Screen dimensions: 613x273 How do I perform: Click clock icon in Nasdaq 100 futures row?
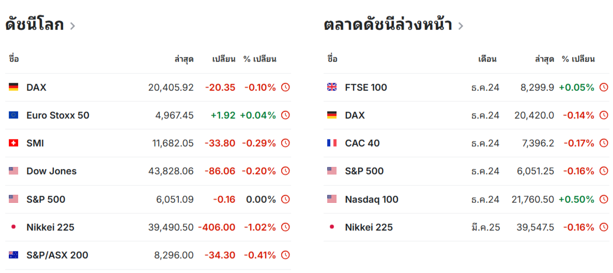pos(604,200)
